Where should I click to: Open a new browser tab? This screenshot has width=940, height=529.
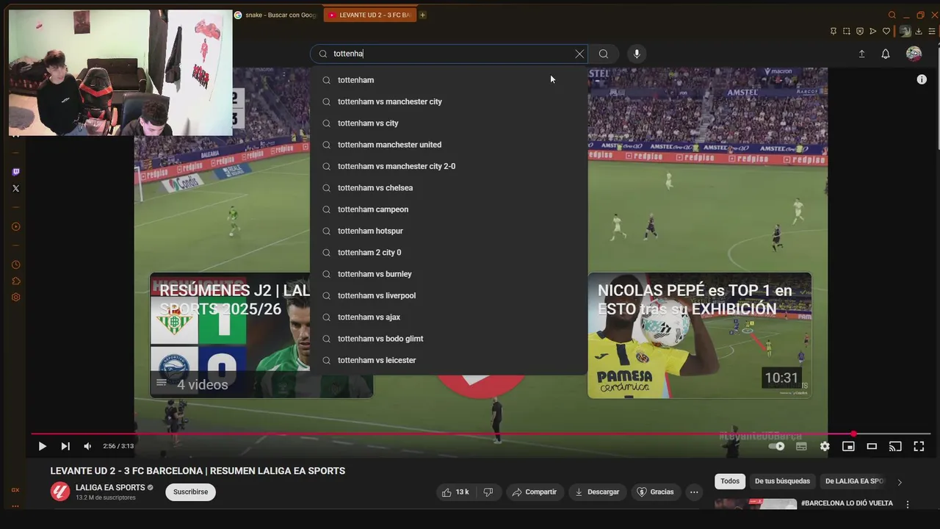click(x=422, y=15)
